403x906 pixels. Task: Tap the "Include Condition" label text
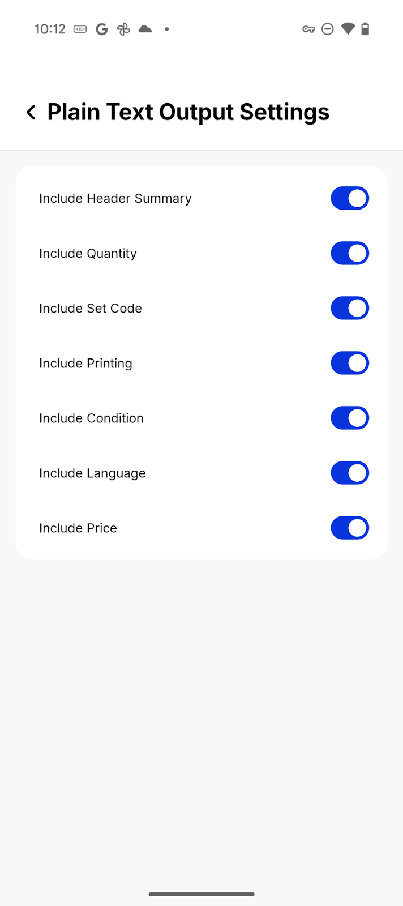click(91, 418)
